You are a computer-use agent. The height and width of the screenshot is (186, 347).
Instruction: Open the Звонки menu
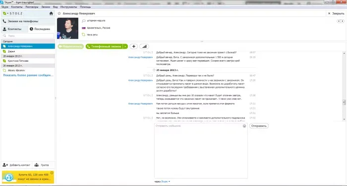click(46, 7)
